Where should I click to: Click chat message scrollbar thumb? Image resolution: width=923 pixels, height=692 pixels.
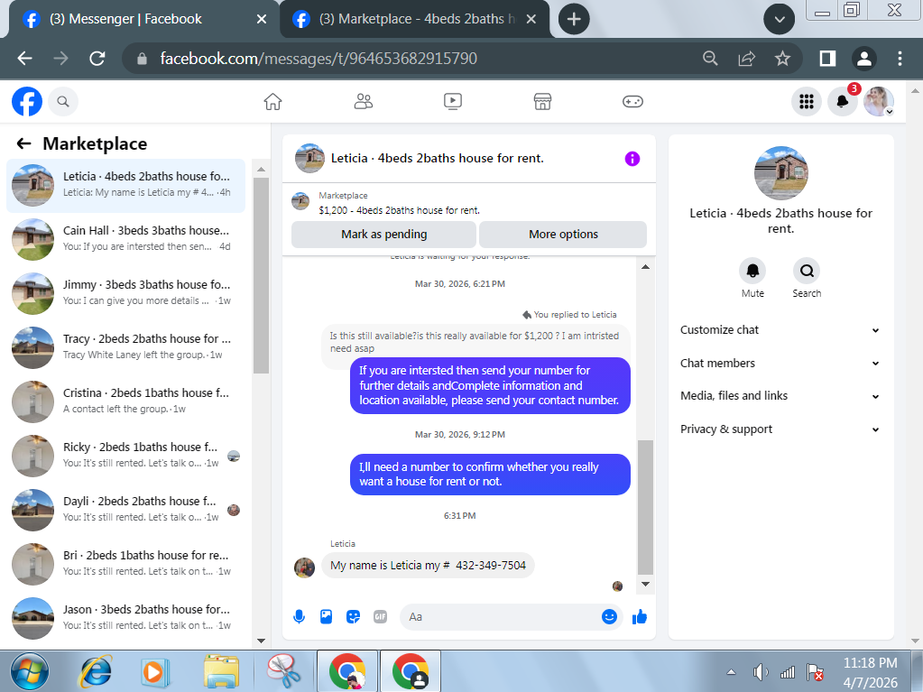point(645,507)
